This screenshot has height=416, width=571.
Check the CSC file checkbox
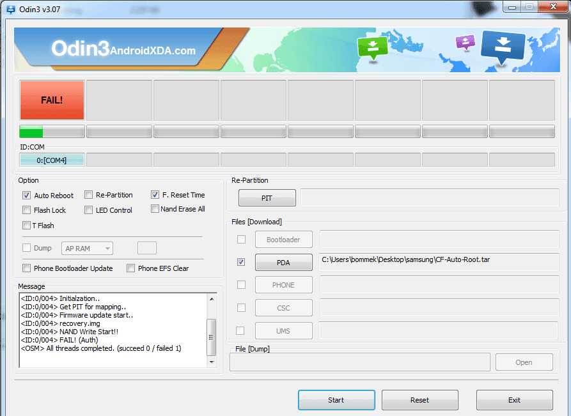pyautogui.click(x=241, y=308)
